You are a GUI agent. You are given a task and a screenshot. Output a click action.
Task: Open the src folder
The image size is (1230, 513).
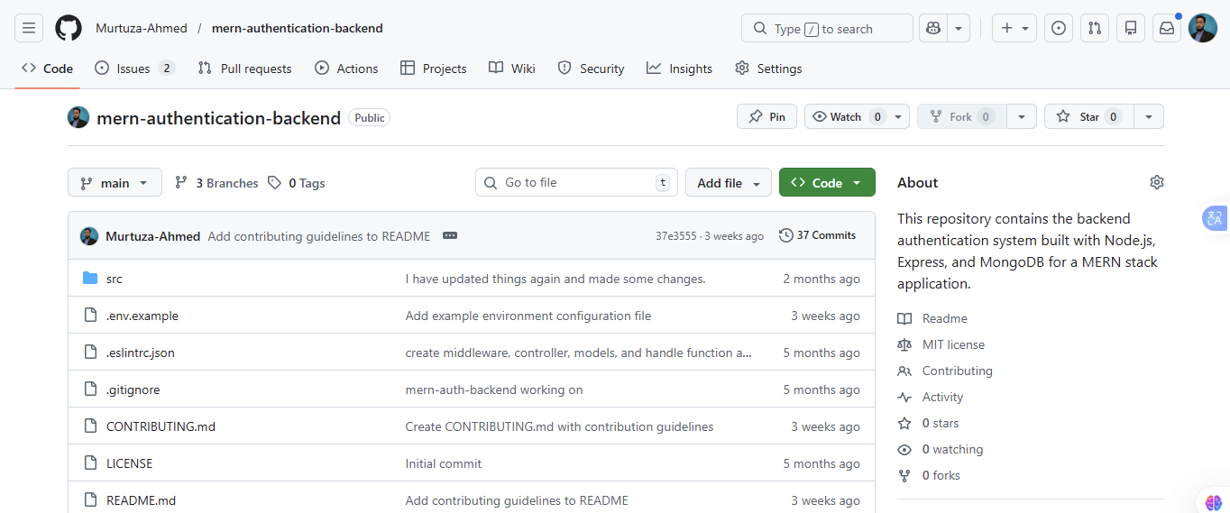[115, 279]
